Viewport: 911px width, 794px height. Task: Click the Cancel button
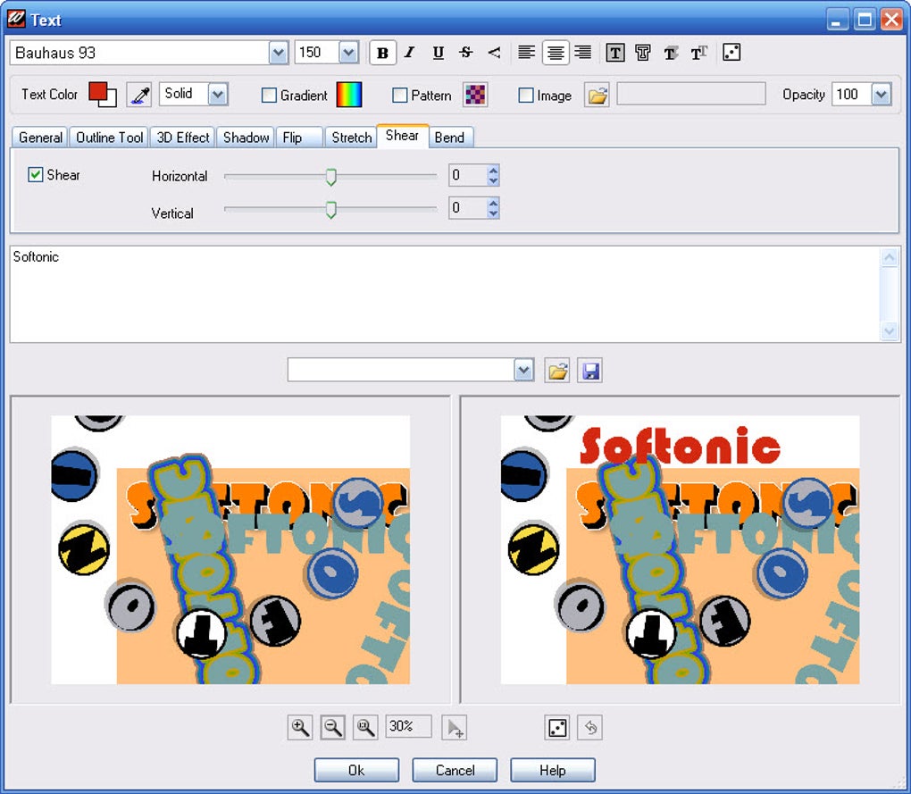[x=455, y=770]
